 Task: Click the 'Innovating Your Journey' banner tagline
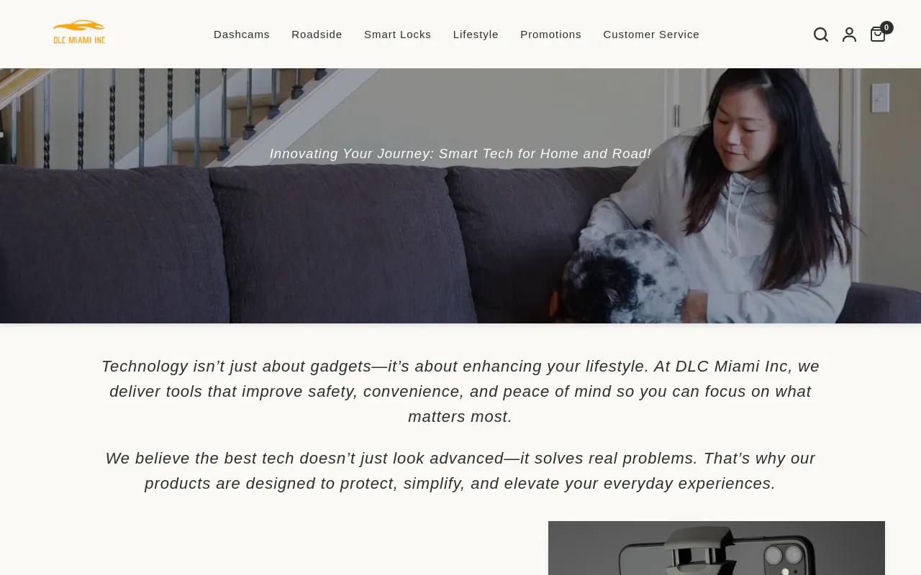[x=460, y=154]
